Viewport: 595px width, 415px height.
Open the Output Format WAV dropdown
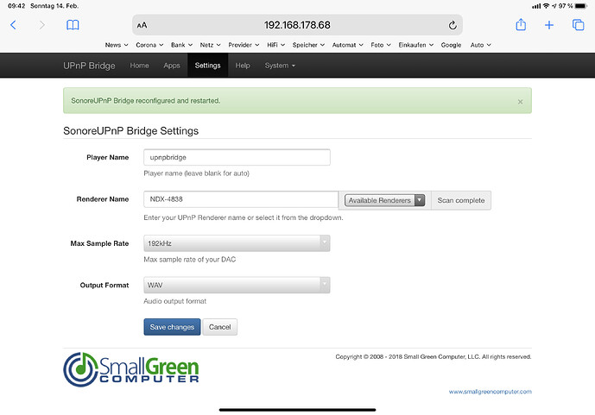pyautogui.click(x=237, y=285)
